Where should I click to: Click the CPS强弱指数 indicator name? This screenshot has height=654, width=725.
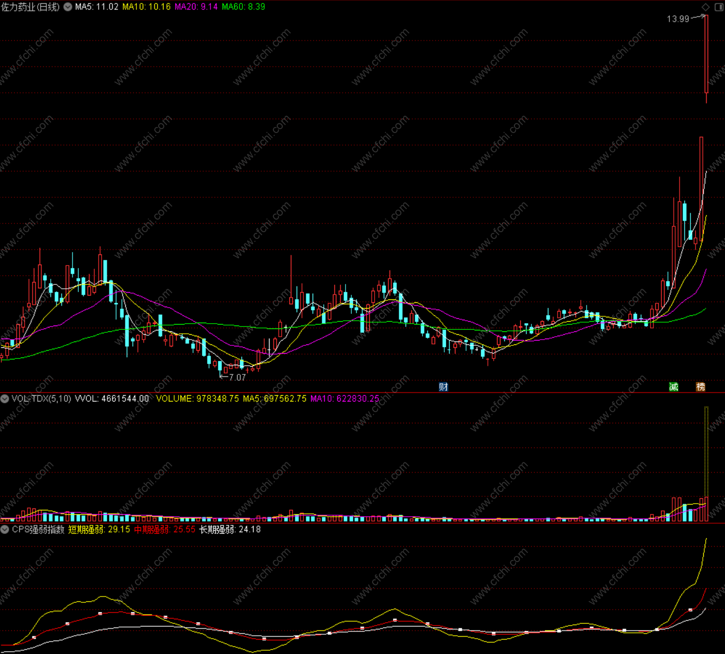point(38,529)
